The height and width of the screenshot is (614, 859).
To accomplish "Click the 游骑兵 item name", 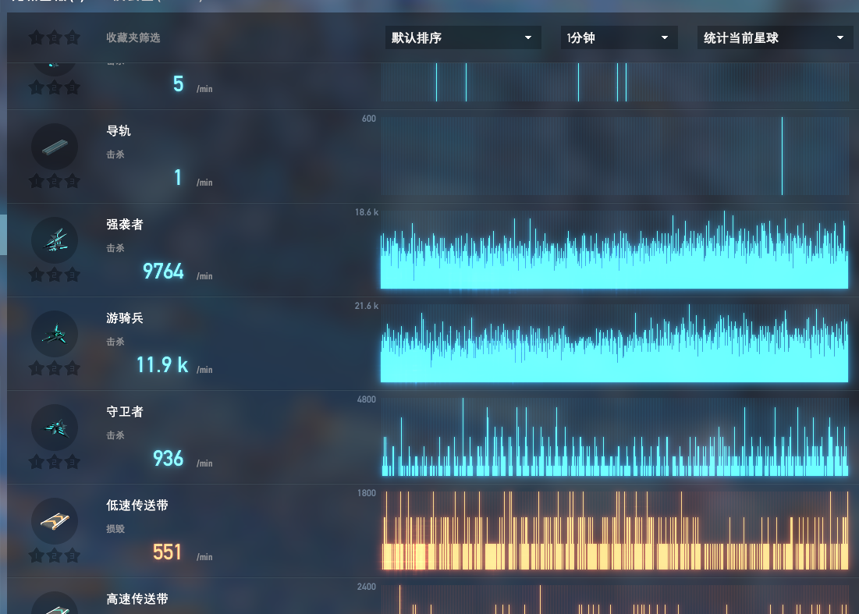I will pos(125,318).
